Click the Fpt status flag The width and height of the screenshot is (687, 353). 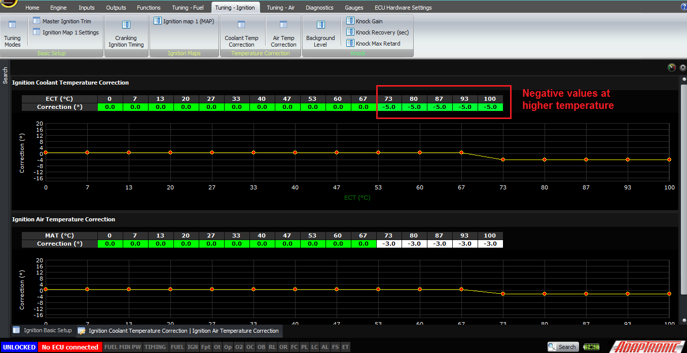pyautogui.click(x=206, y=347)
